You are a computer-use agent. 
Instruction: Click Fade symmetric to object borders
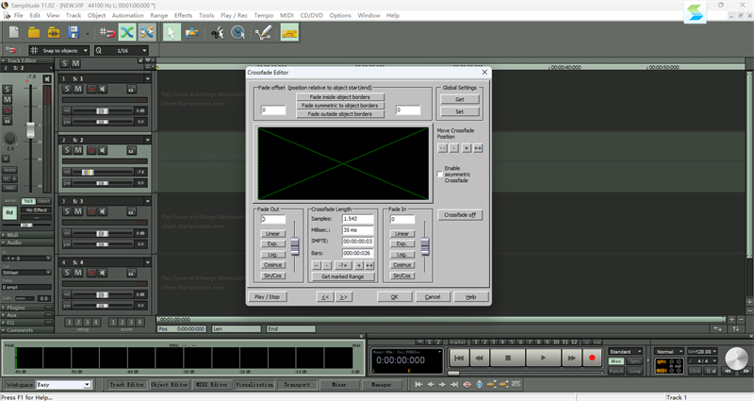pos(340,106)
